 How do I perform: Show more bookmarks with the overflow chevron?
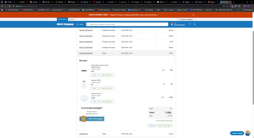point(238,10)
